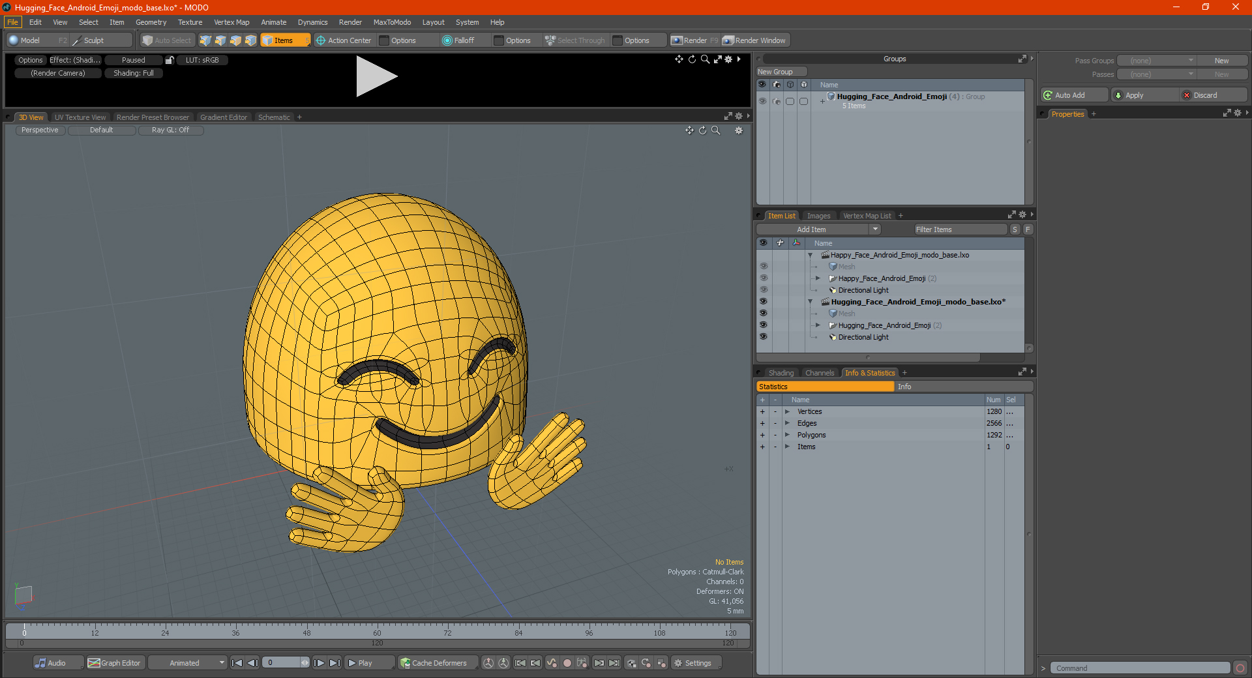
Task: Open timeline Settings
Action: click(x=696, y=663)
